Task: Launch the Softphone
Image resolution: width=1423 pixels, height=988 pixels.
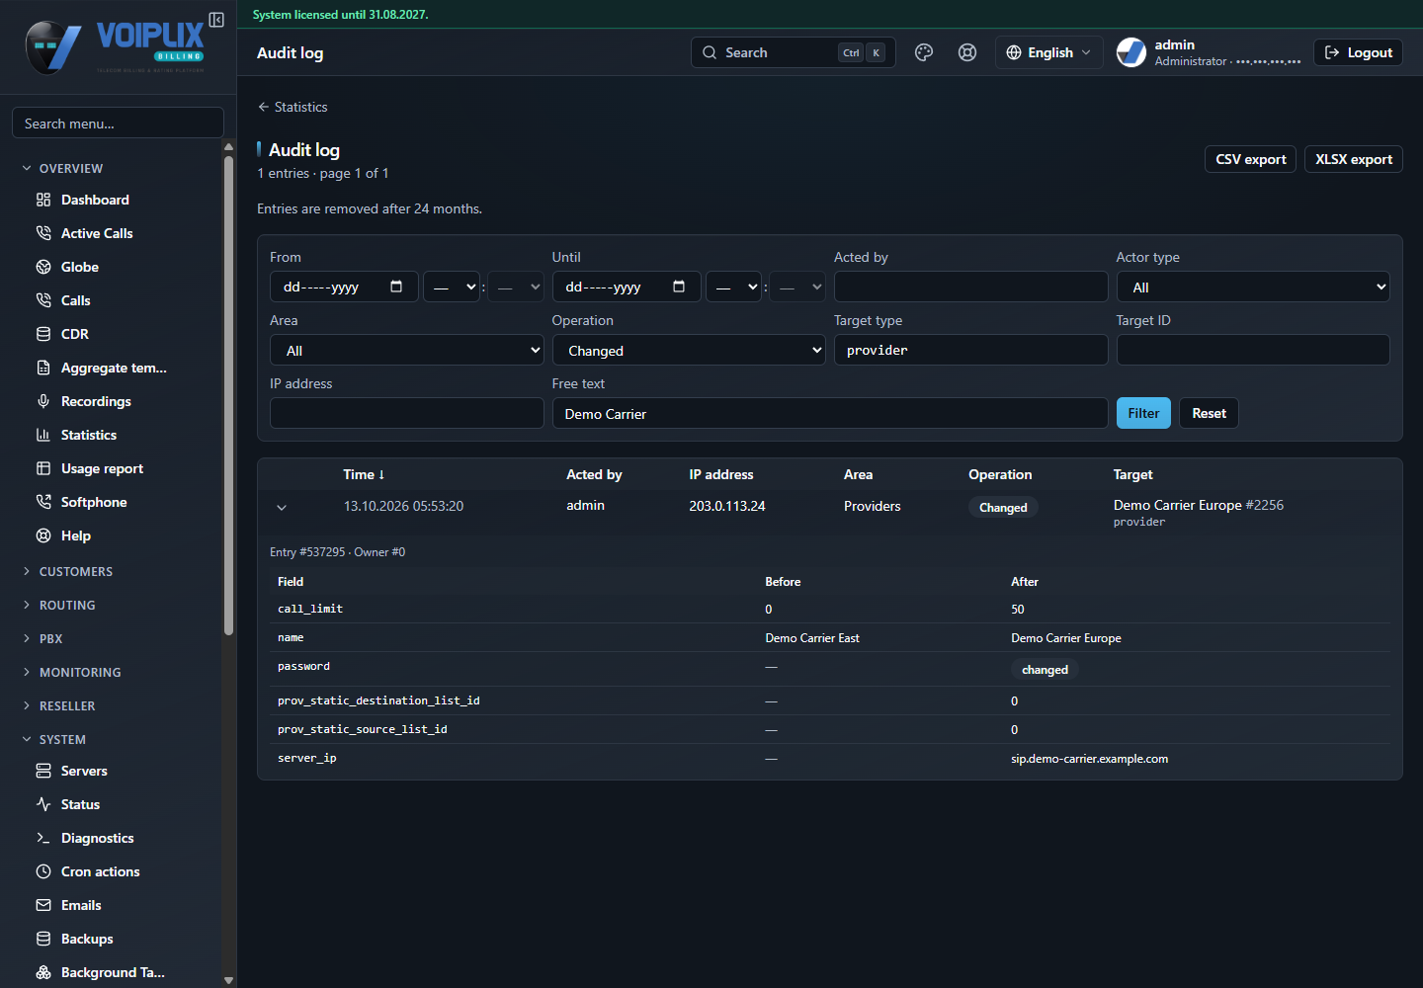Action: 94,502
